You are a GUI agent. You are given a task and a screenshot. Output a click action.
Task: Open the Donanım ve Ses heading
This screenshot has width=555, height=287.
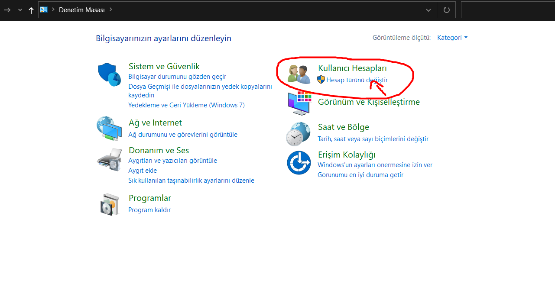159,150
